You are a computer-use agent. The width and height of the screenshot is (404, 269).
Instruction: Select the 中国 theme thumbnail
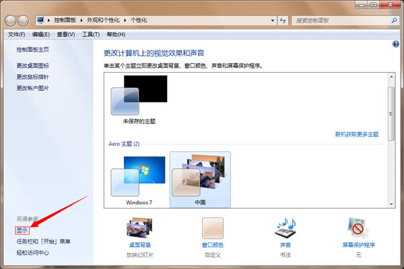click(x=200, y=178)
